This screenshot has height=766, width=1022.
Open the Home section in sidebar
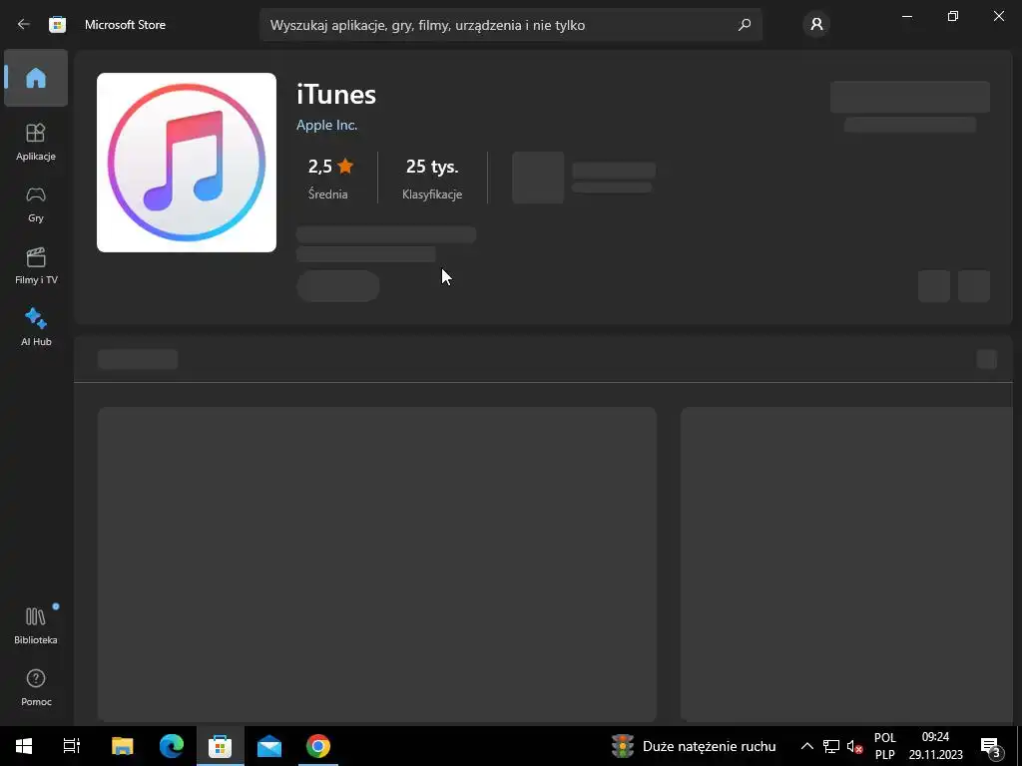tap(36, 78)
